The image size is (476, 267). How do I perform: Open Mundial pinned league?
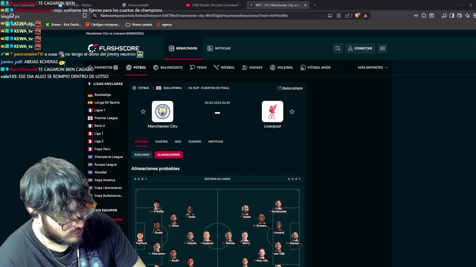100,172
